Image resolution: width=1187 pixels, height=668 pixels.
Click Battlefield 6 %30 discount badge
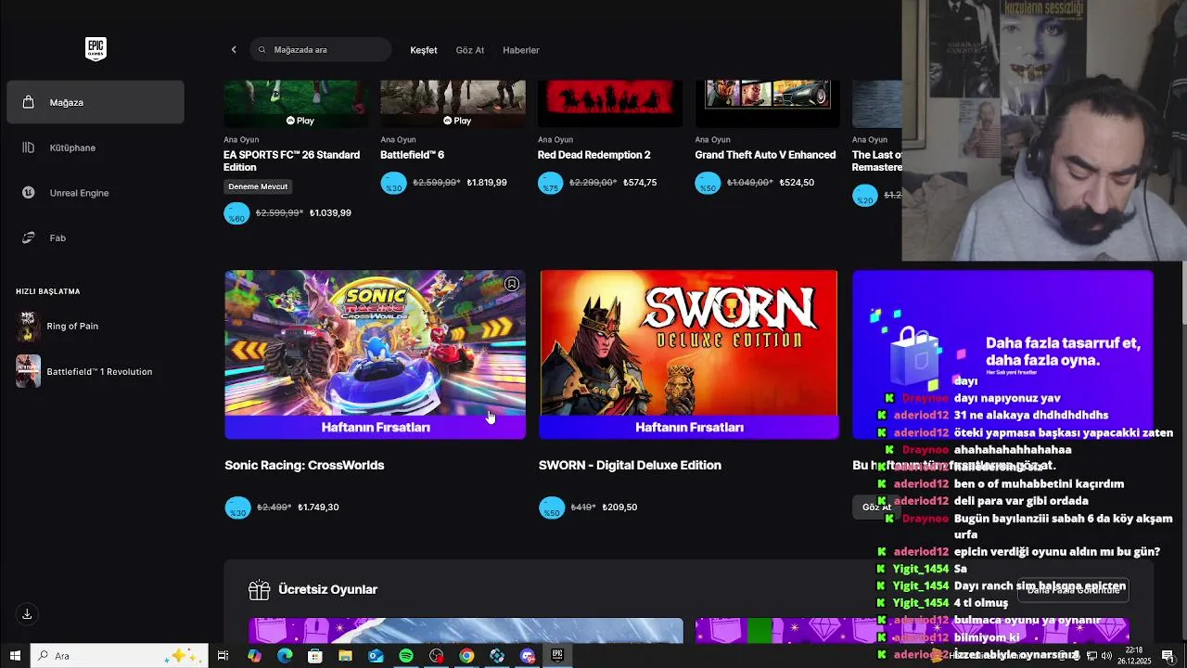click(x=394, y=183)
